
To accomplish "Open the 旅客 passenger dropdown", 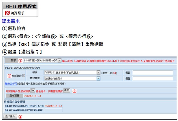I will pos(42,60).
